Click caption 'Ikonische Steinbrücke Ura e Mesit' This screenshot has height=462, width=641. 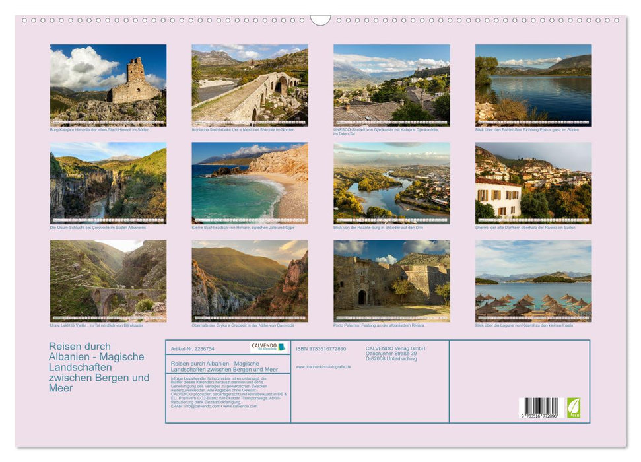(x=243, y=129)
